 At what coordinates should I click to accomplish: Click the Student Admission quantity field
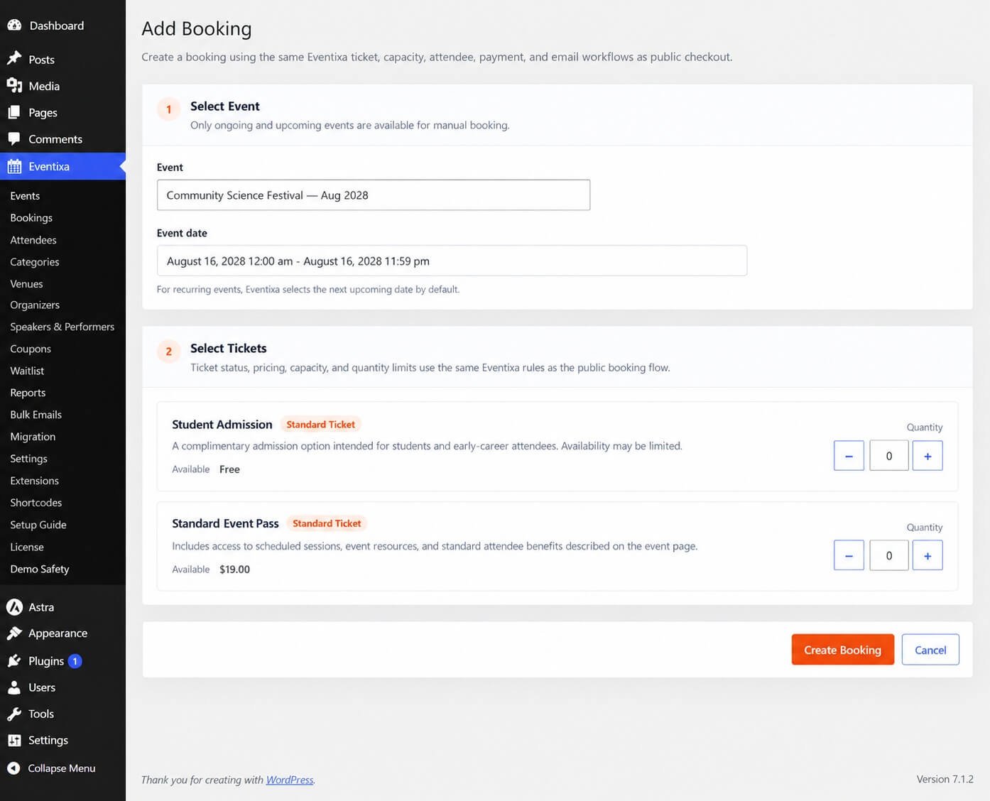888,456
